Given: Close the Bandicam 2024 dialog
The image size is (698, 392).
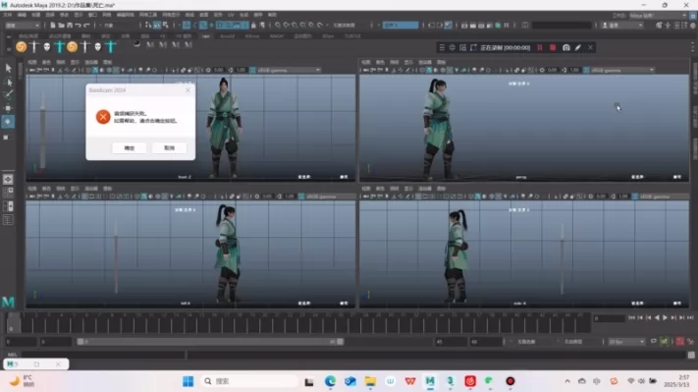Looking at the screenshot, I should click(188, 90).
